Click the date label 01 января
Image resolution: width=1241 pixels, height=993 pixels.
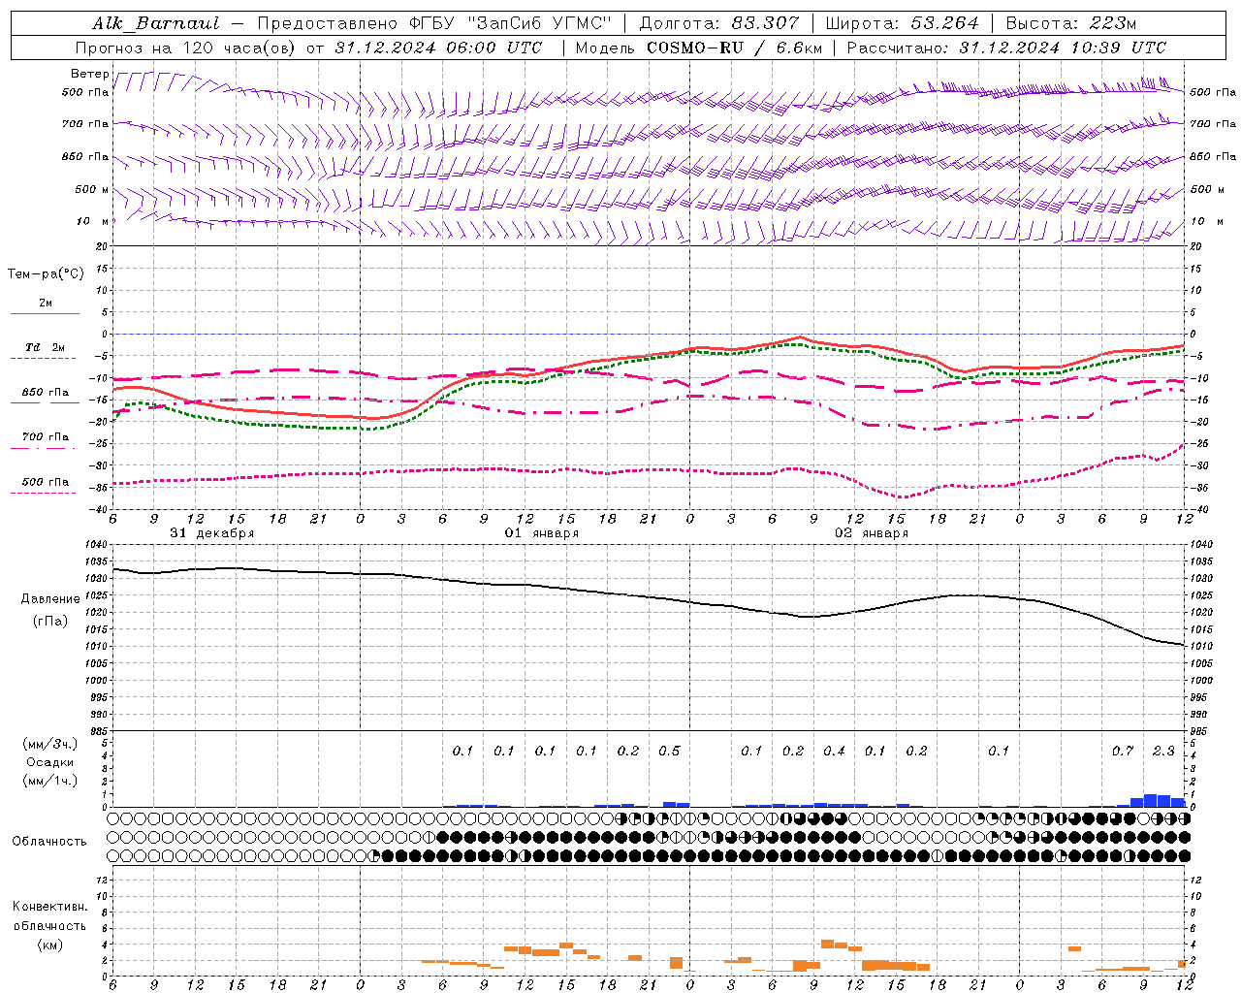tap(541, 533)
